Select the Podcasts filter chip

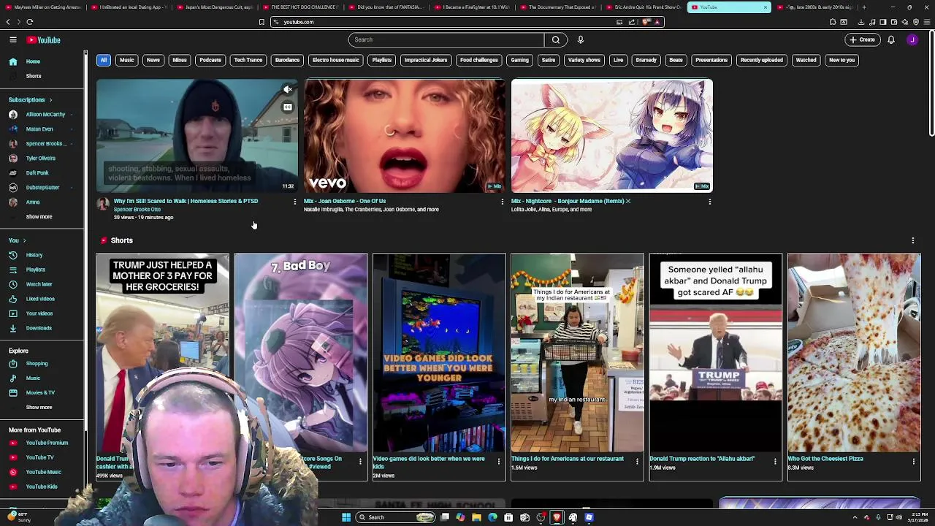(210, 60)
